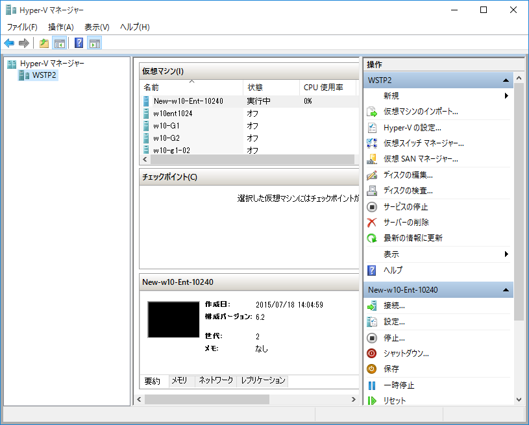529x425 pixels.
Task: Click the 停止 turn off icon
Action: [372, 337]
